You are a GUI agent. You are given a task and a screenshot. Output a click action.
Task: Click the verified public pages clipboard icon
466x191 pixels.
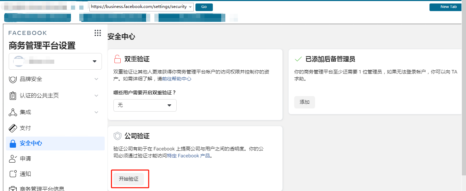(13, 96)
